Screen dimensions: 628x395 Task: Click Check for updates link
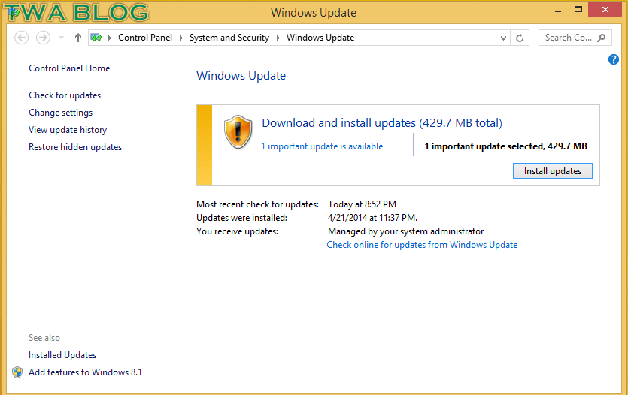coord(65,95)
